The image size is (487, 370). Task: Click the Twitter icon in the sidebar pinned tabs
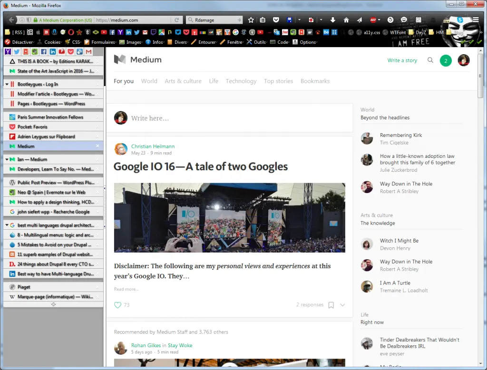[17, 51]
